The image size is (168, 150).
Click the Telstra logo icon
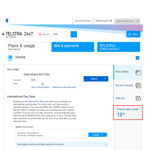point(7,21)
